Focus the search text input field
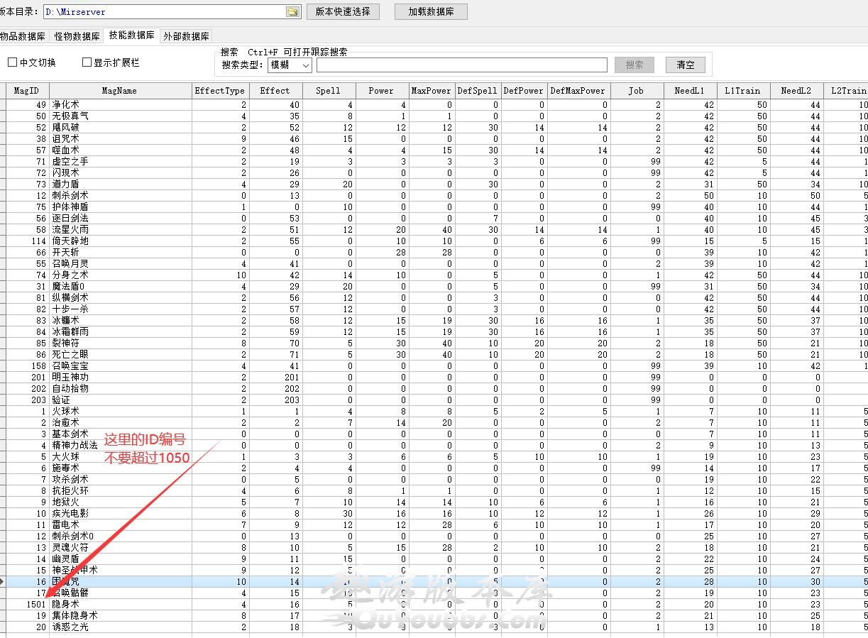868x638 pixels. click(x=461, y=65)
